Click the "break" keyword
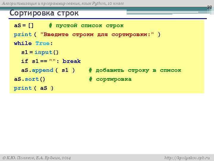 tap(72, 61)
